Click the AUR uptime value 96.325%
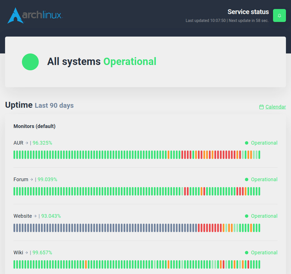The width and height of the screenshot is (291, 274). click(42, 143)
